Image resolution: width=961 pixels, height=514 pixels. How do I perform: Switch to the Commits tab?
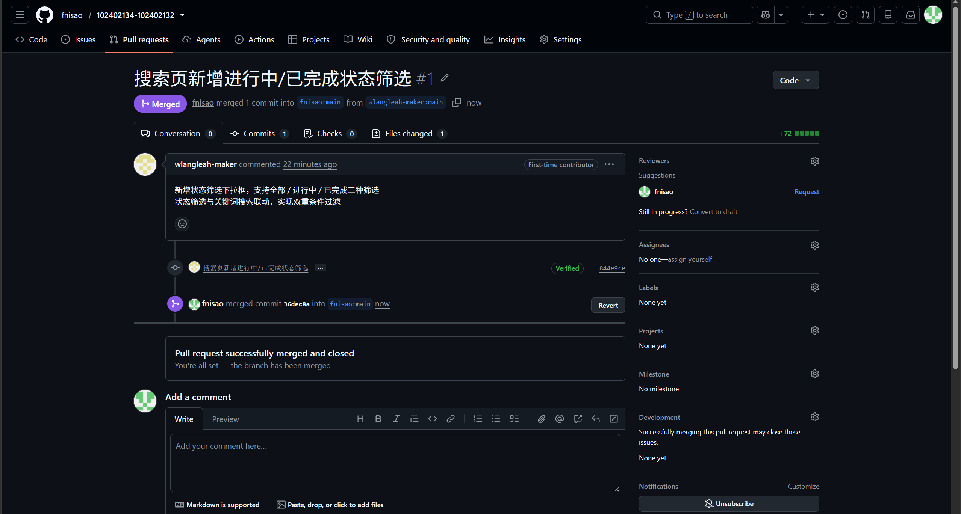(x=259, y=134)
